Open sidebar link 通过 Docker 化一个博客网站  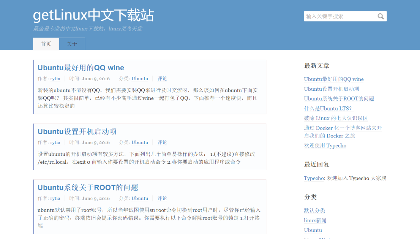point(343,132)
